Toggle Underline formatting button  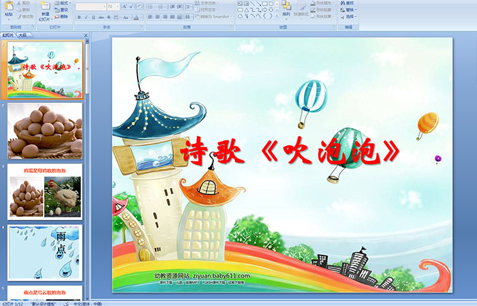click(93, 16)
